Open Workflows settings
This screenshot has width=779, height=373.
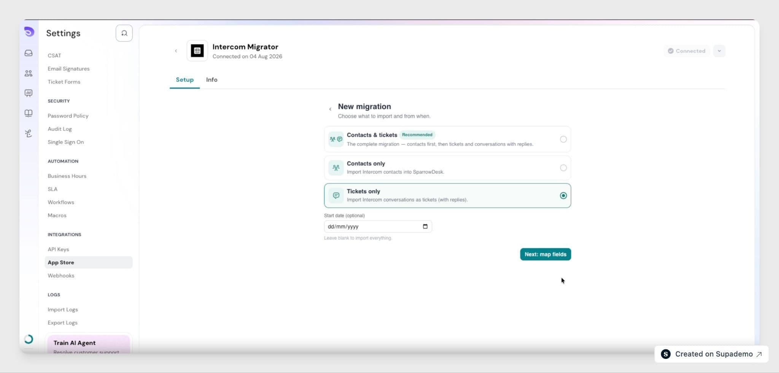click(61, 202)
